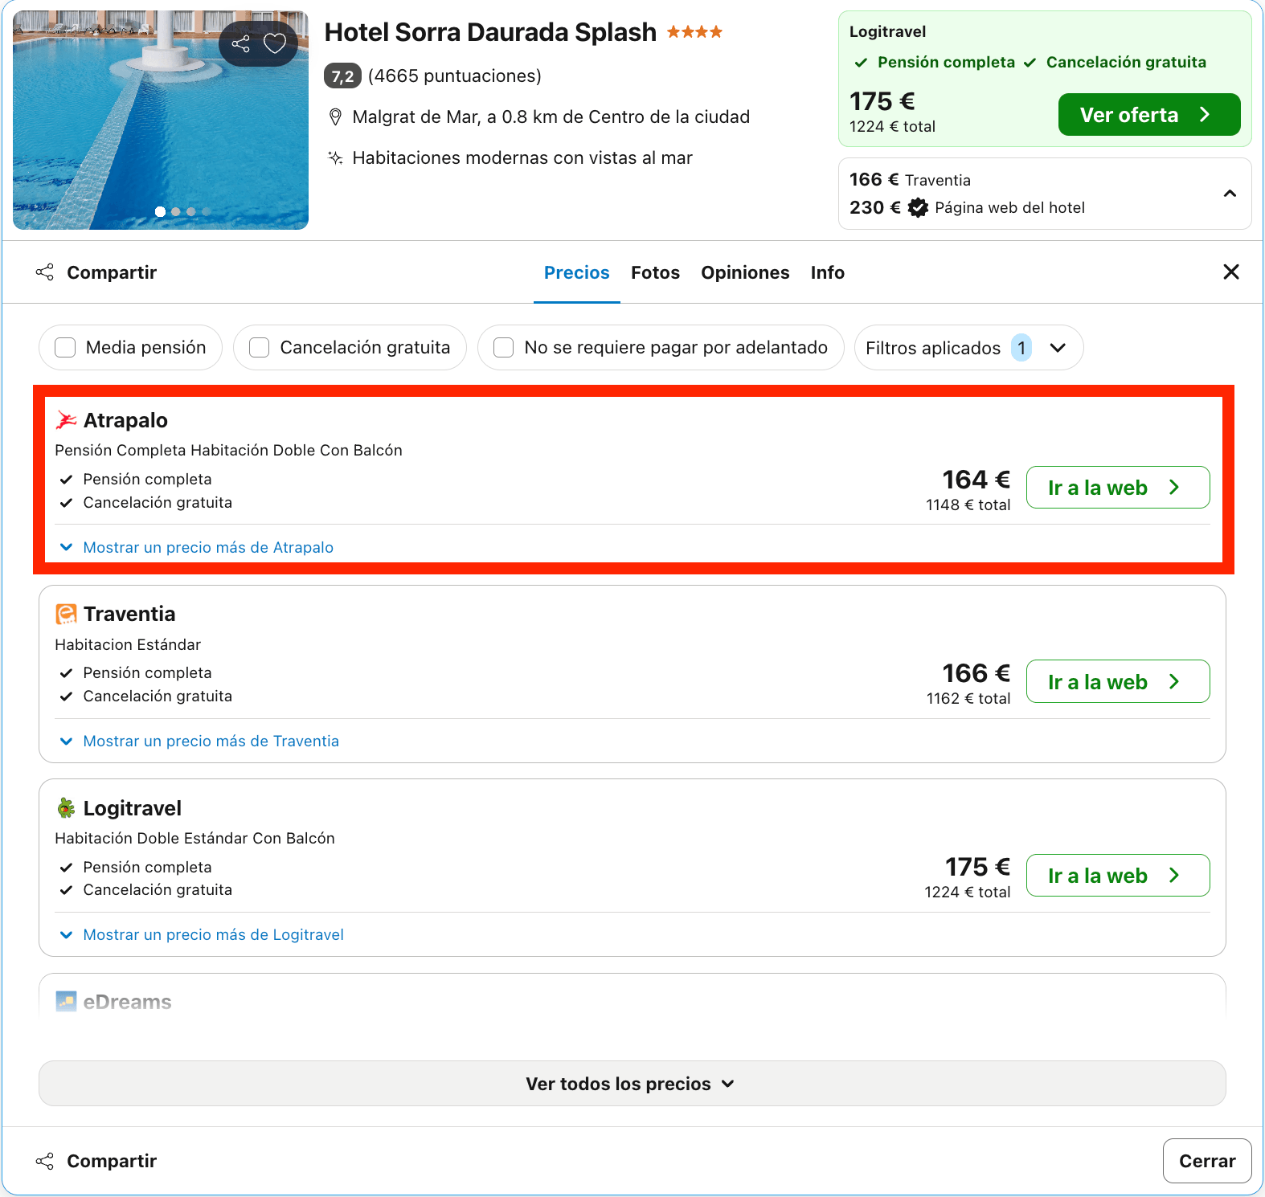Close the hotel details panel with X
Image resolution: width=1265 pixels, height=1197 pixels.
pyautogui.click(x=1230, y=272)
